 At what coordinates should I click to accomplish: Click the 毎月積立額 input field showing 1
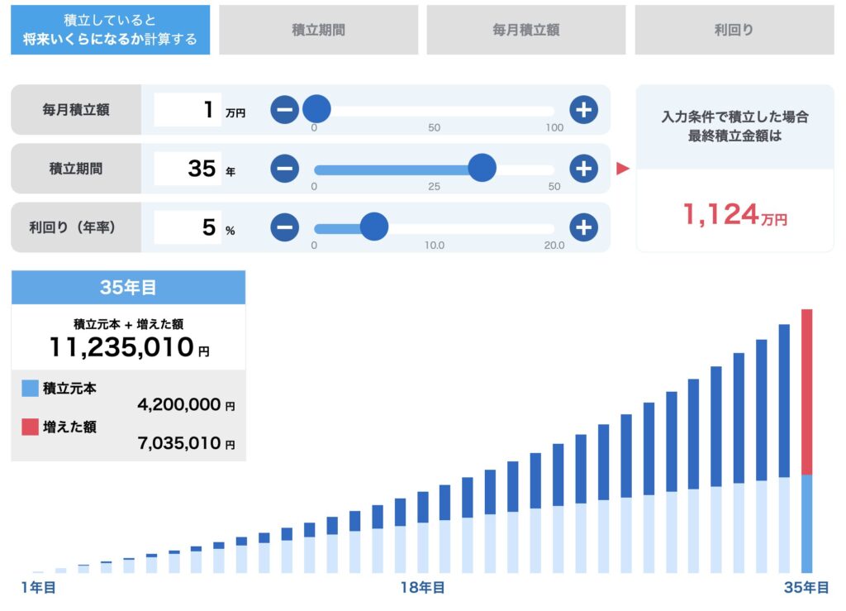tap(188, 109)
